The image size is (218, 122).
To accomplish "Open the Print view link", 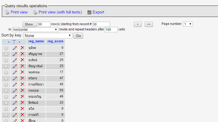I will [19, 12].
